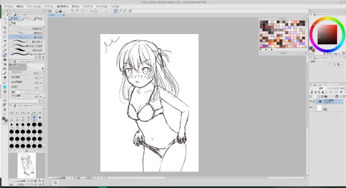Open the フィルター menu
346x188 pixels.
click(88, 7)
